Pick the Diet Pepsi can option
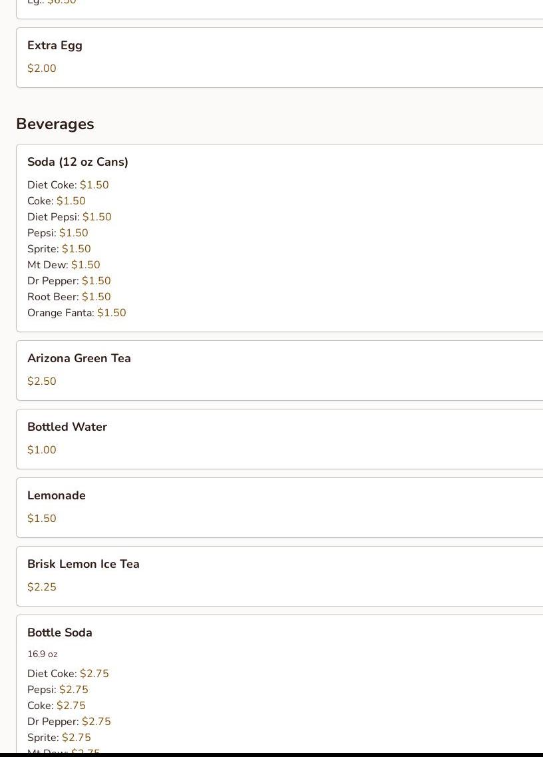 coord(69,217)
